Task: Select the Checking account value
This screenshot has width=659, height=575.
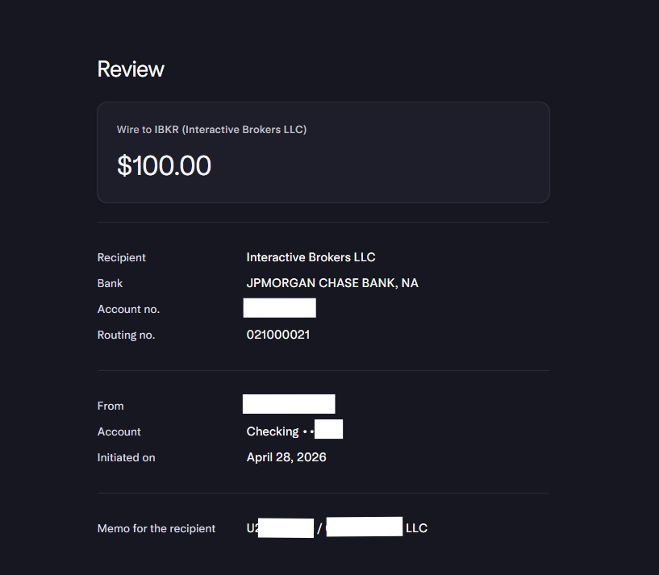Action: pyautogui.click(x=294, y=431)
